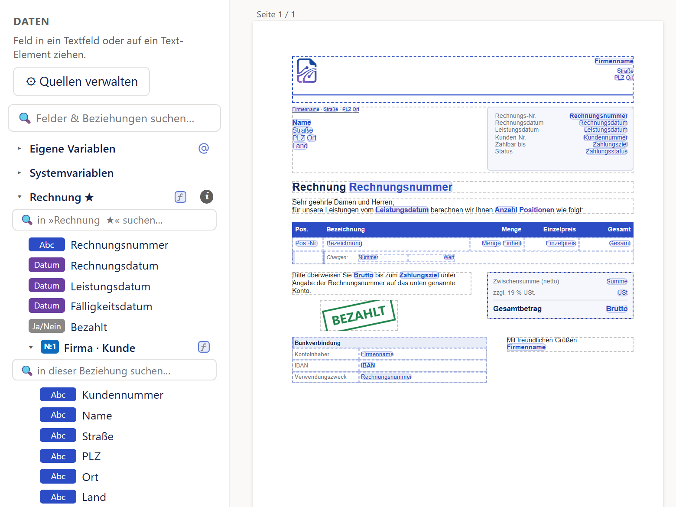The height and width of the screenshot is (507, 676).
Task: Click the Datum badge of Rechnungsdatum
Action: [x=47, y=265]
